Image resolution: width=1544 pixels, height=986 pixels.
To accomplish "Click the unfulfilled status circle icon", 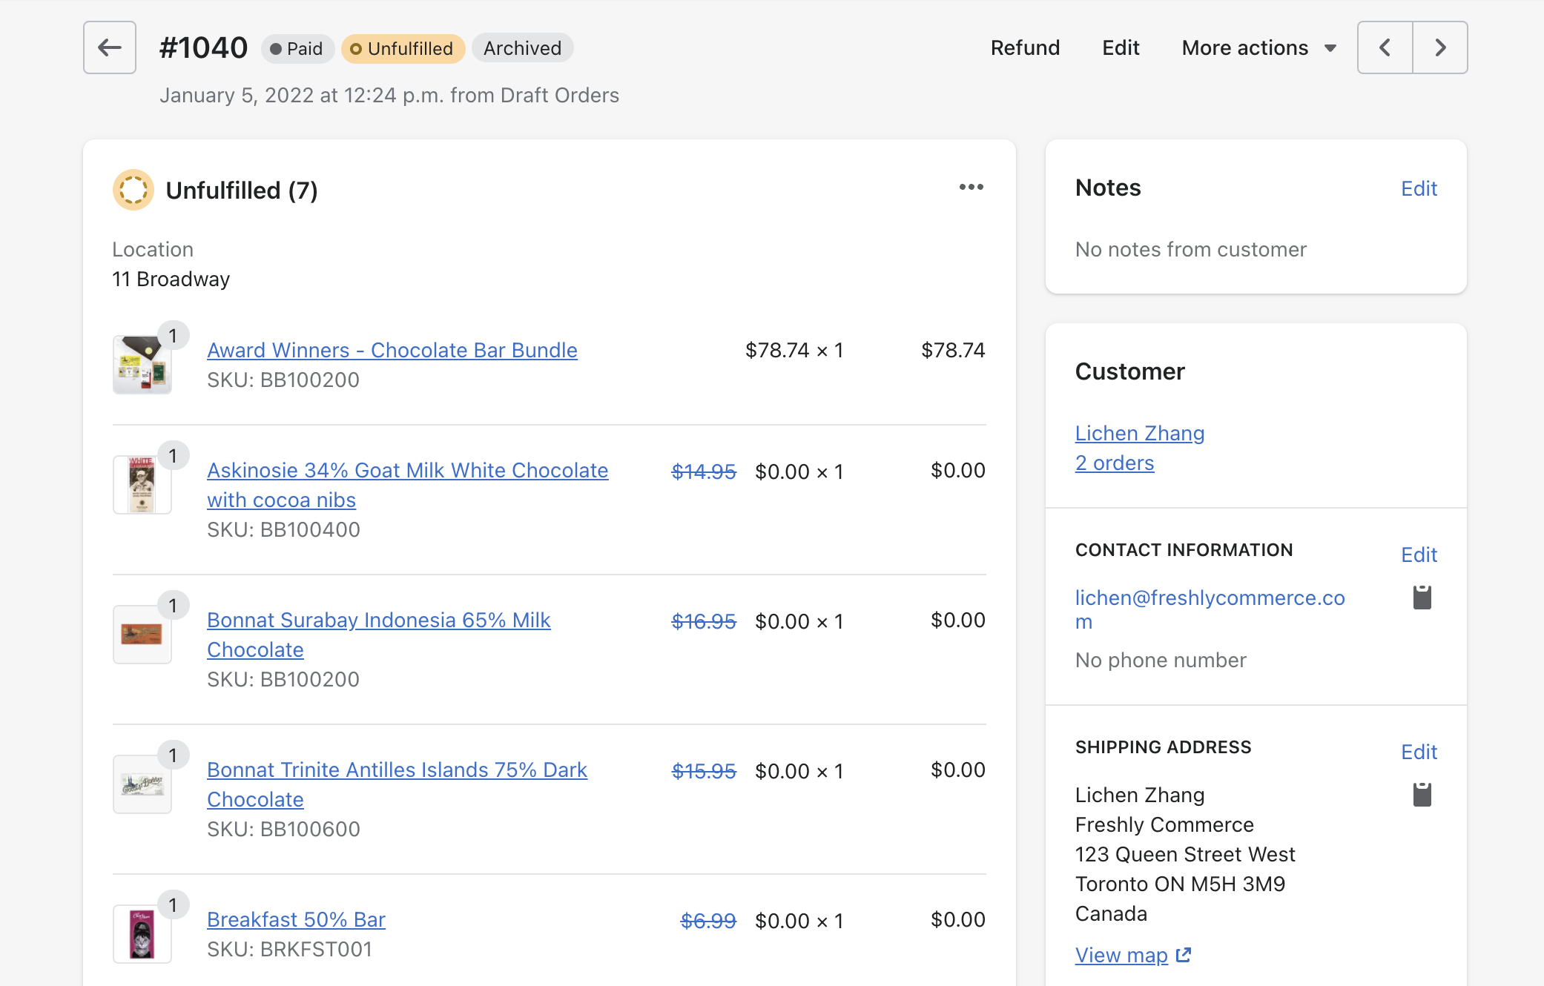I will 133,190.
